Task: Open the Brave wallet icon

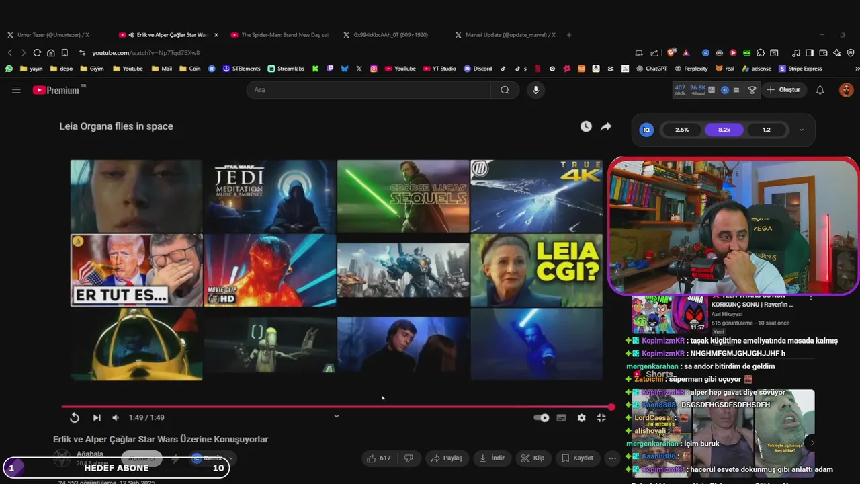Action: coord(823,53)
